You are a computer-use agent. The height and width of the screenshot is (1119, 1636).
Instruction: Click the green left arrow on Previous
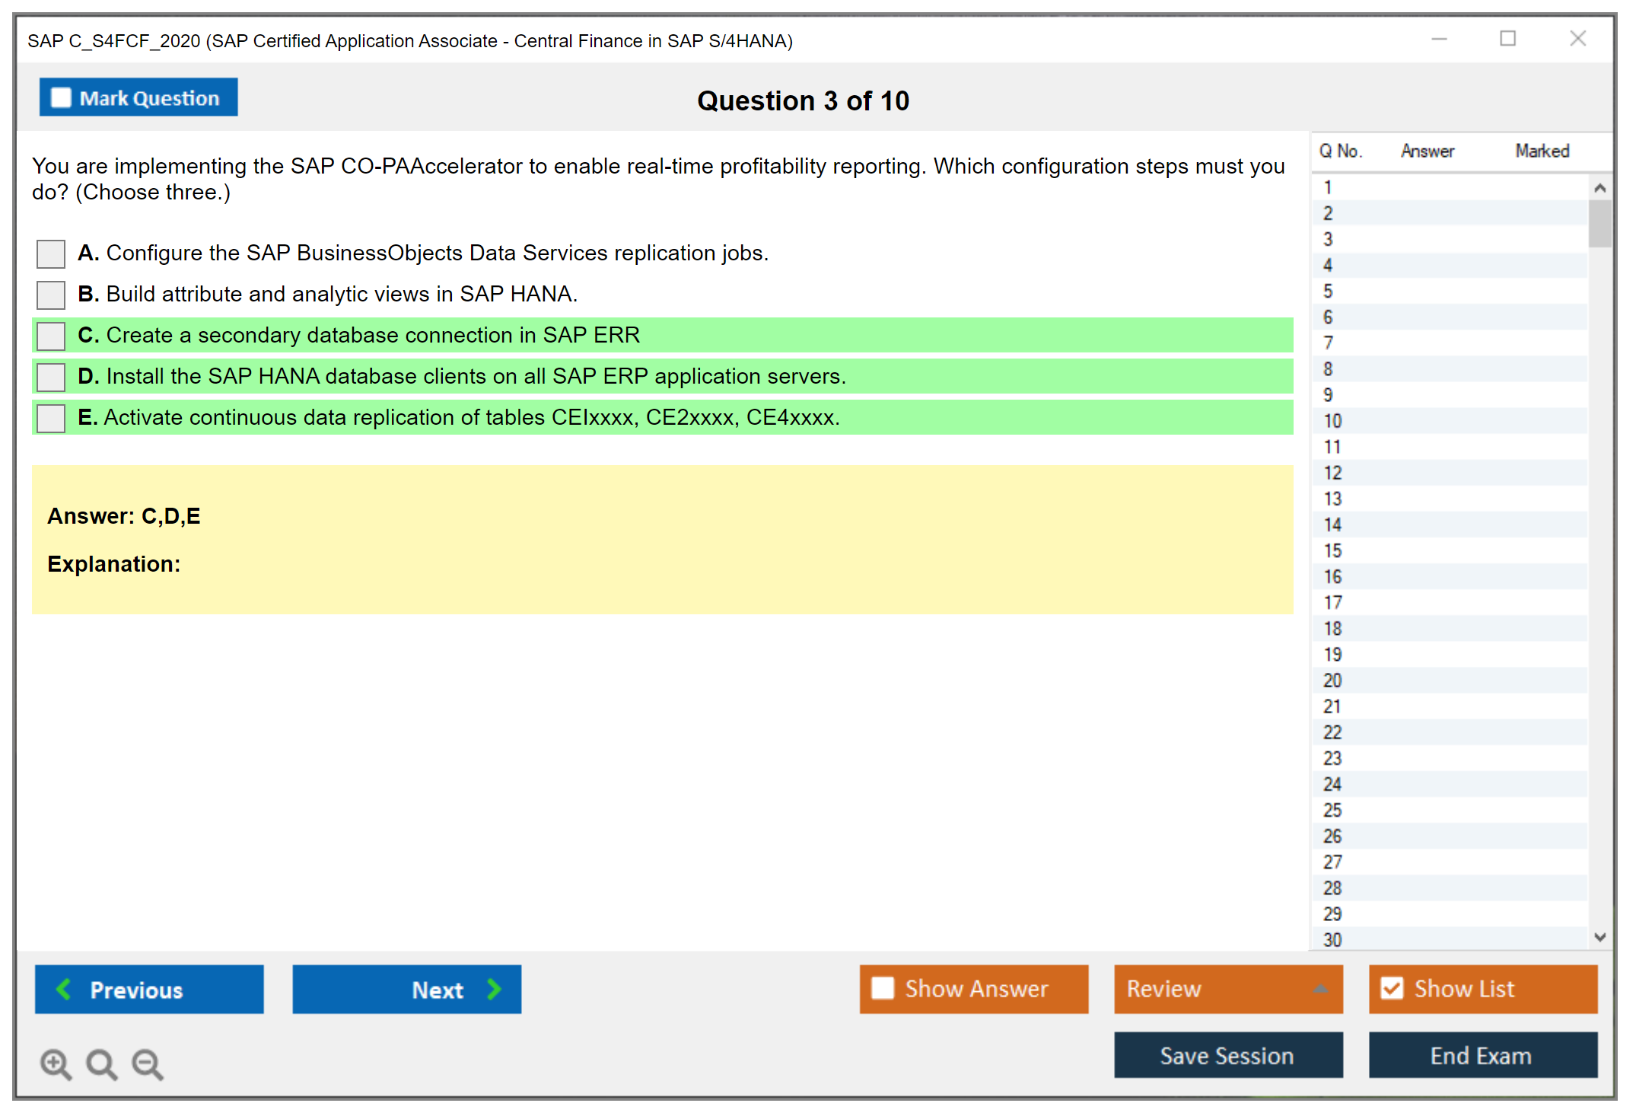64,989
